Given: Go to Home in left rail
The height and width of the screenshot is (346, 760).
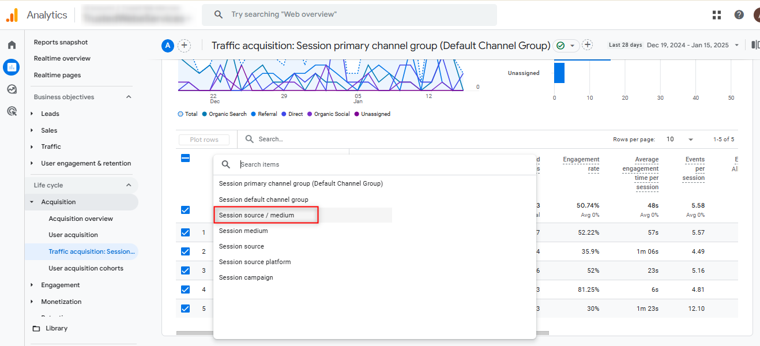Looking at the screenshot, I should pos(12,45).
